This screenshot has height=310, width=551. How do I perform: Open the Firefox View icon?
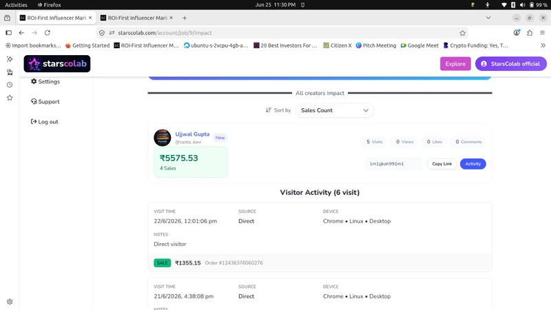tap(7, 18)
